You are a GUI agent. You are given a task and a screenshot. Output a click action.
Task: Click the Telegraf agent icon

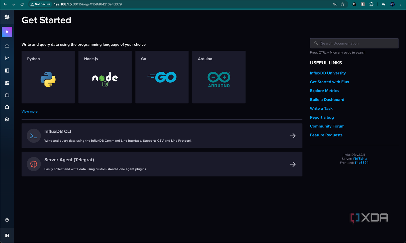(34, 164)
